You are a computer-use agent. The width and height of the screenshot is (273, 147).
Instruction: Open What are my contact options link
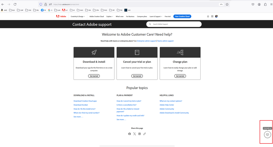171,101
